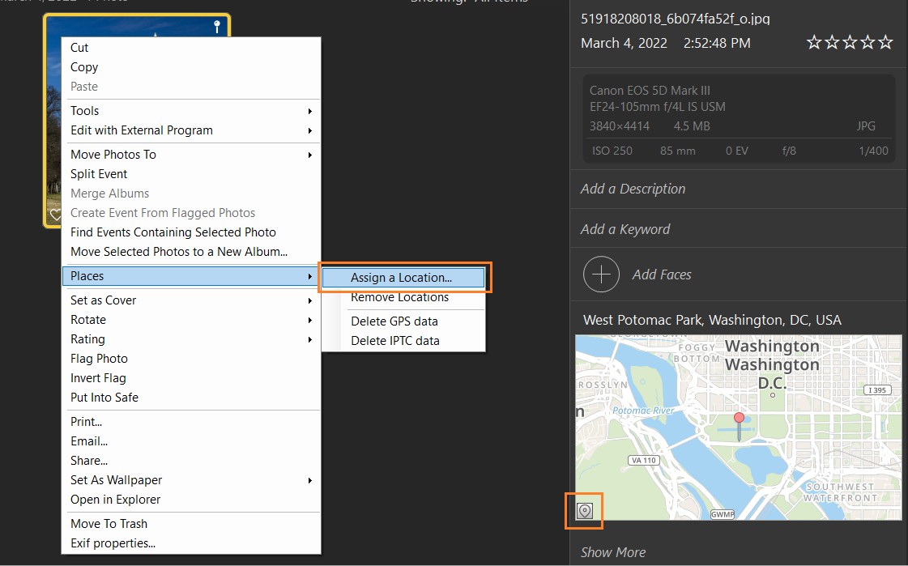Click West Potomac Park location text
The width and height of the screenshot is (908, 566).
click(712, 320)
